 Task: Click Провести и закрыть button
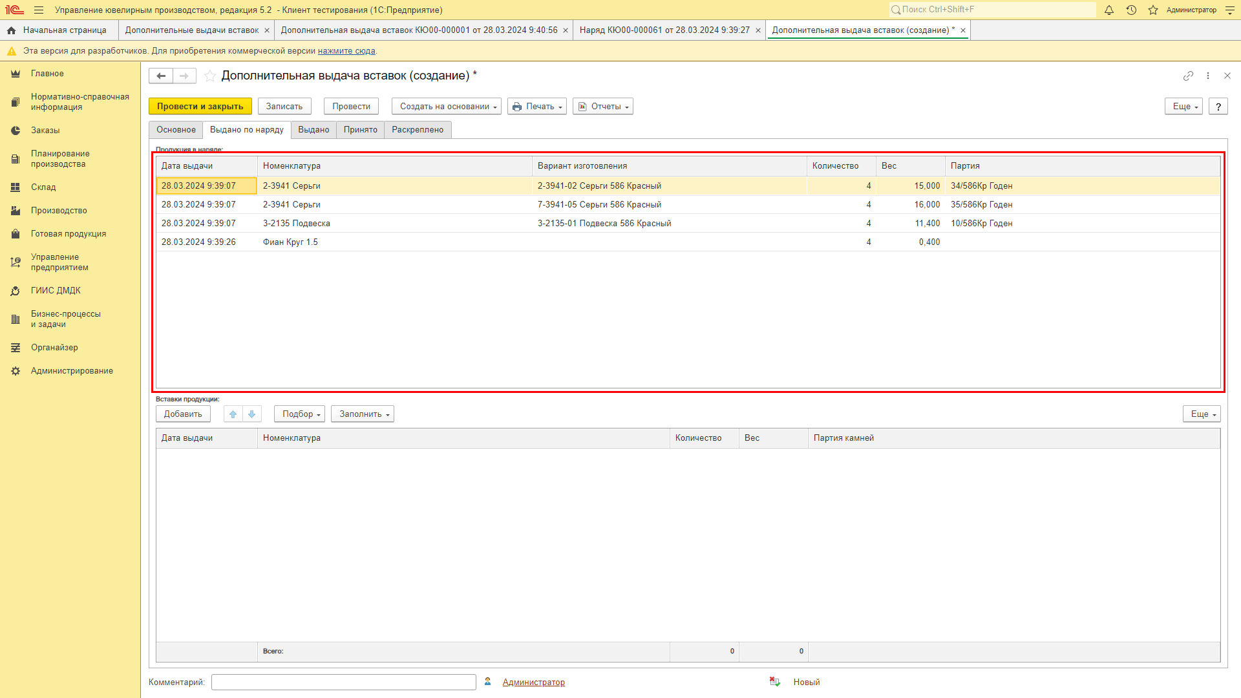(x=200, y=107)
